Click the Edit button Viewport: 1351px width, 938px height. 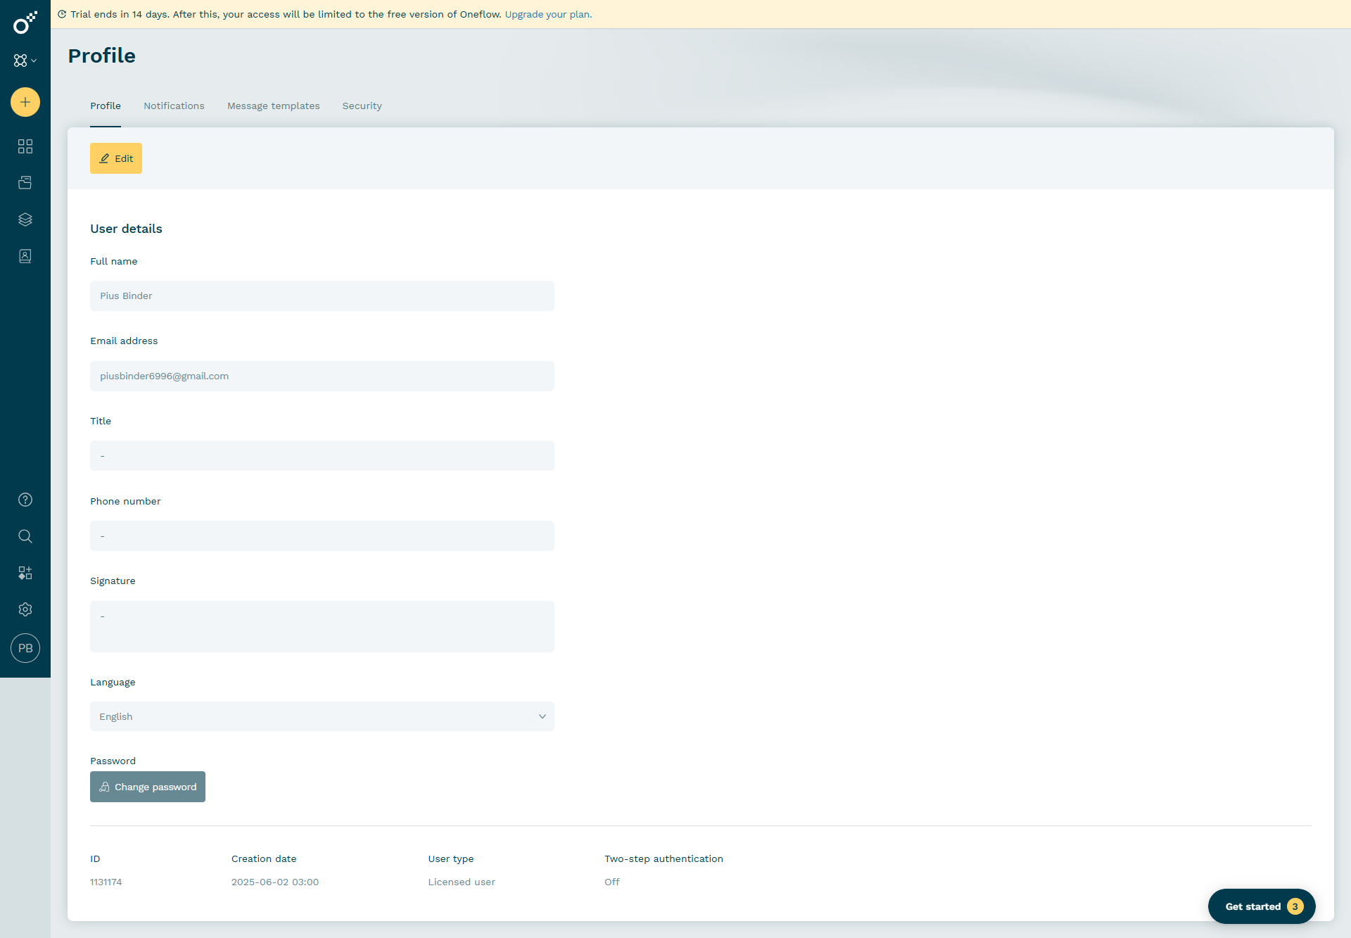click(x=116, y=158)
